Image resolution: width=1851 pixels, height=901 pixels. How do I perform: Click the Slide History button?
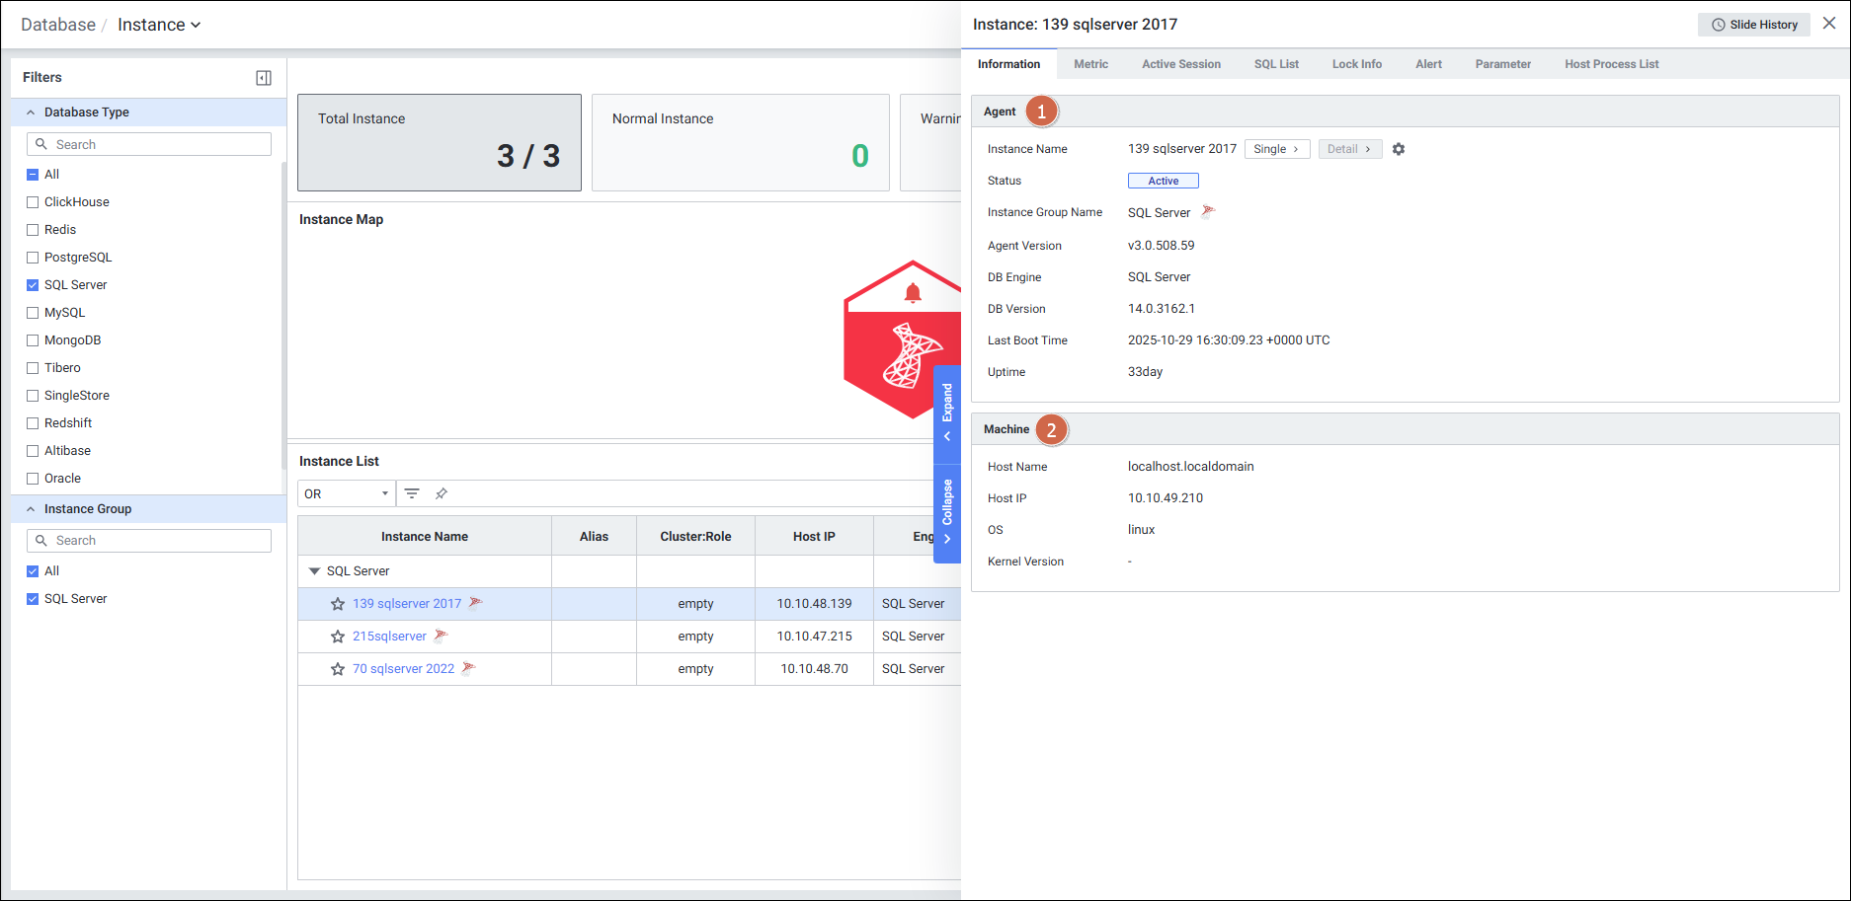(1753, 25)
